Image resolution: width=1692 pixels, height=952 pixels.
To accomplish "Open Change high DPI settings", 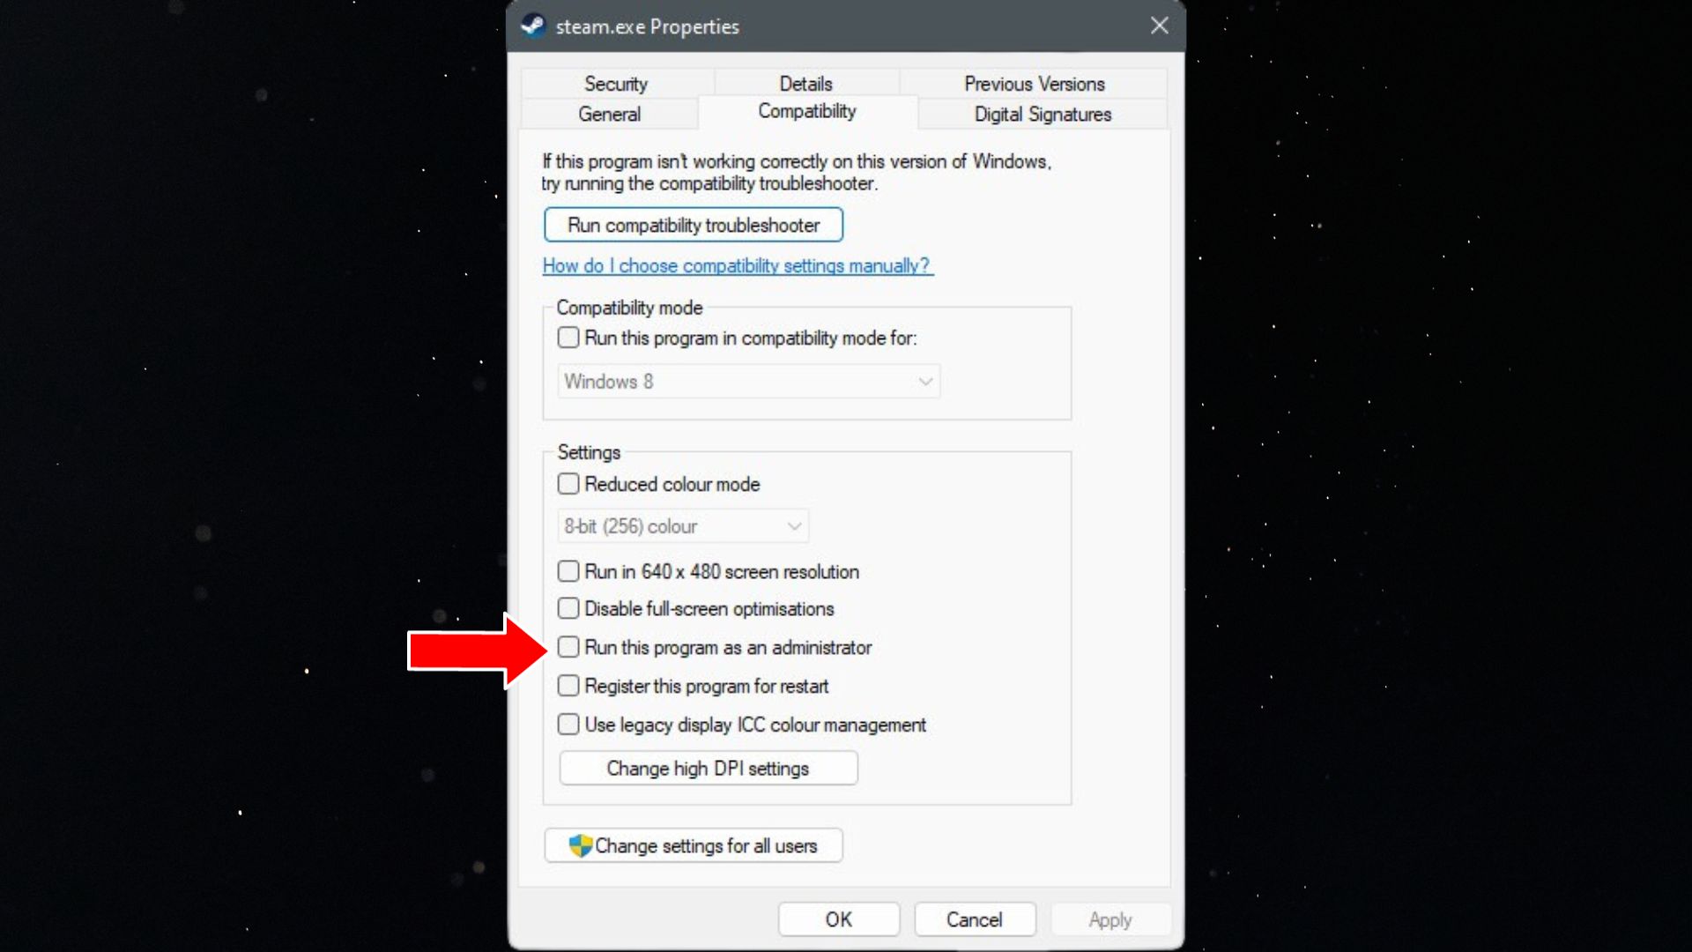I will (x=708, y=768).
